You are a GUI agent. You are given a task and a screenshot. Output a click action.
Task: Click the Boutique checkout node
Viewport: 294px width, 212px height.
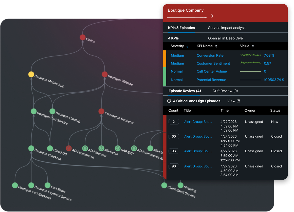(x=31, y=149)
